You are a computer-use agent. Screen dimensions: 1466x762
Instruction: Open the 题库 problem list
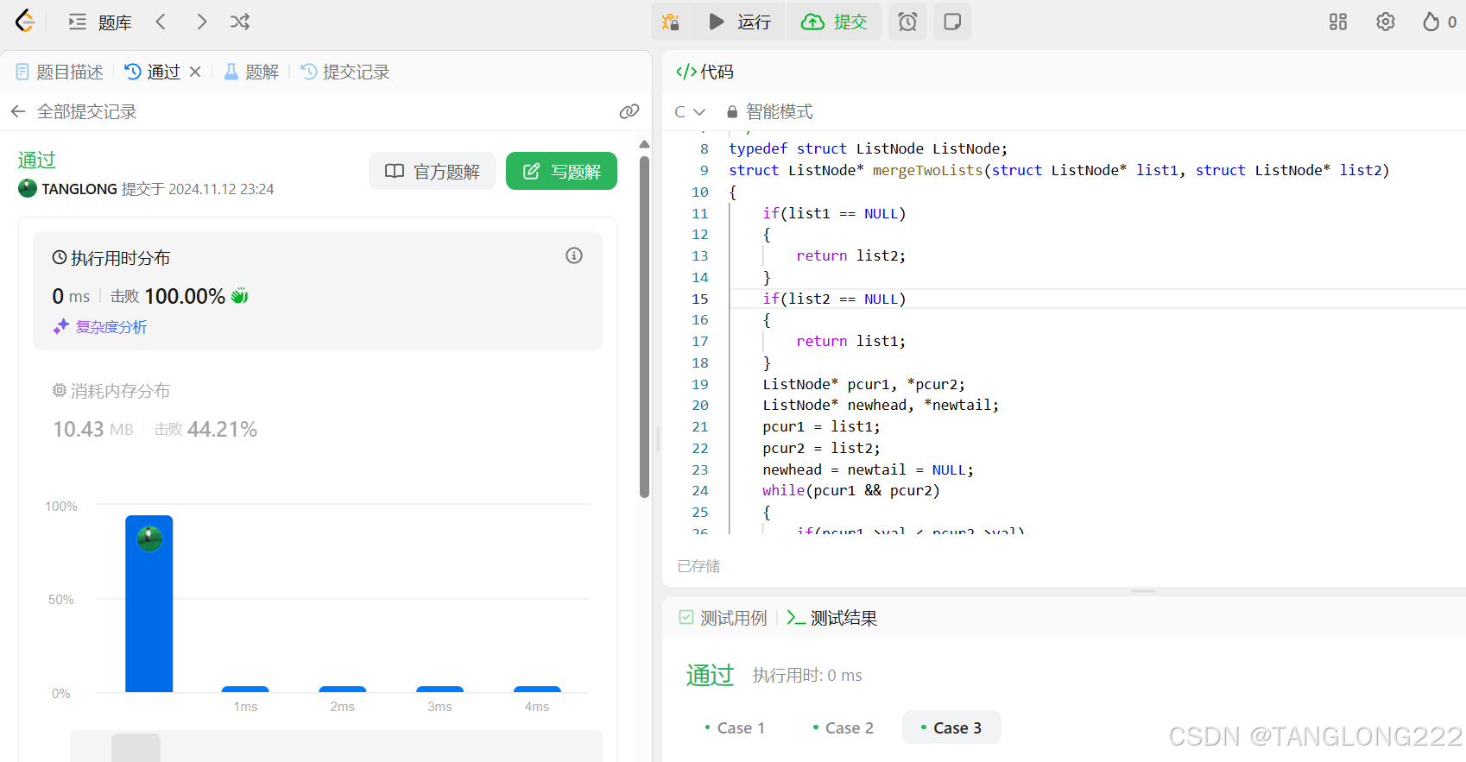pyautogui.click(x=99, y=22)
